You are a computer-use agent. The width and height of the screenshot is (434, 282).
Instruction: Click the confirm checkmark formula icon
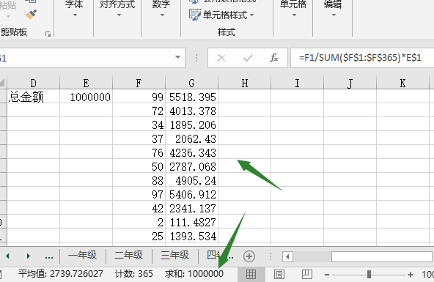click(248, 58)
